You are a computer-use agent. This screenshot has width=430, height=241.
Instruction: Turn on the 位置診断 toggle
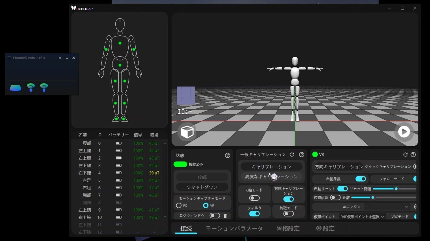click(336, 197)
